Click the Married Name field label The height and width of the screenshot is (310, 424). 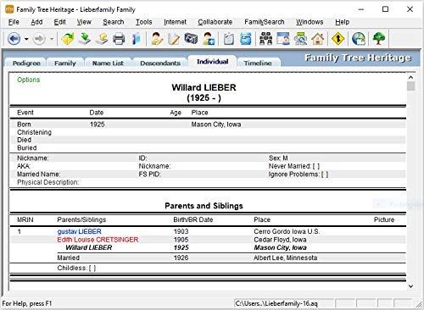click(x=39, y=174)
